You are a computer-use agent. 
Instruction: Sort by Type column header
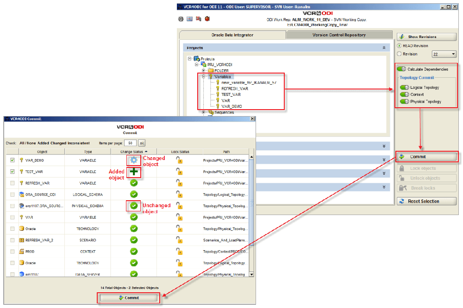(88, 152)
